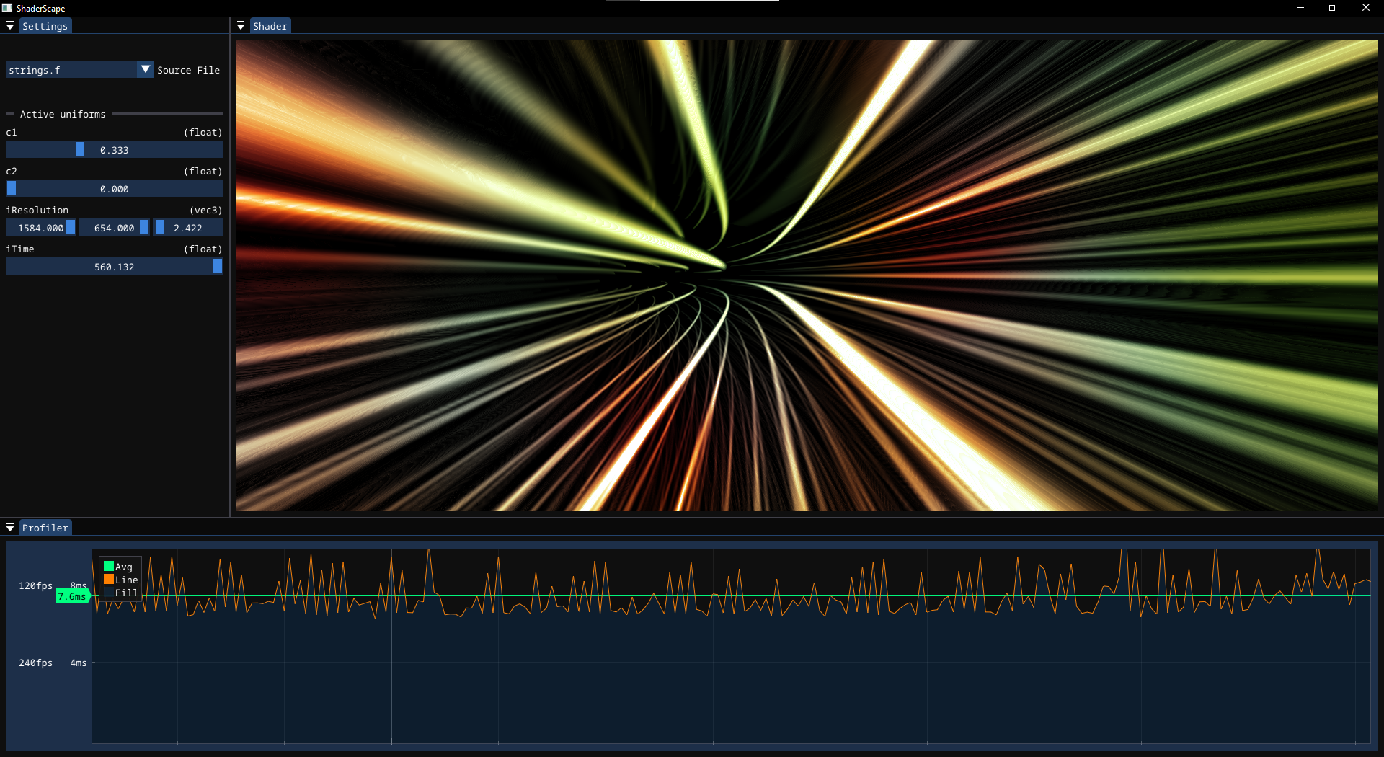Viewport: 1384px width, 757px height.
Task: Click the iTime uniform label
Action: 20,249
